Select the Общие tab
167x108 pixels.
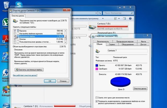(99, 44)
